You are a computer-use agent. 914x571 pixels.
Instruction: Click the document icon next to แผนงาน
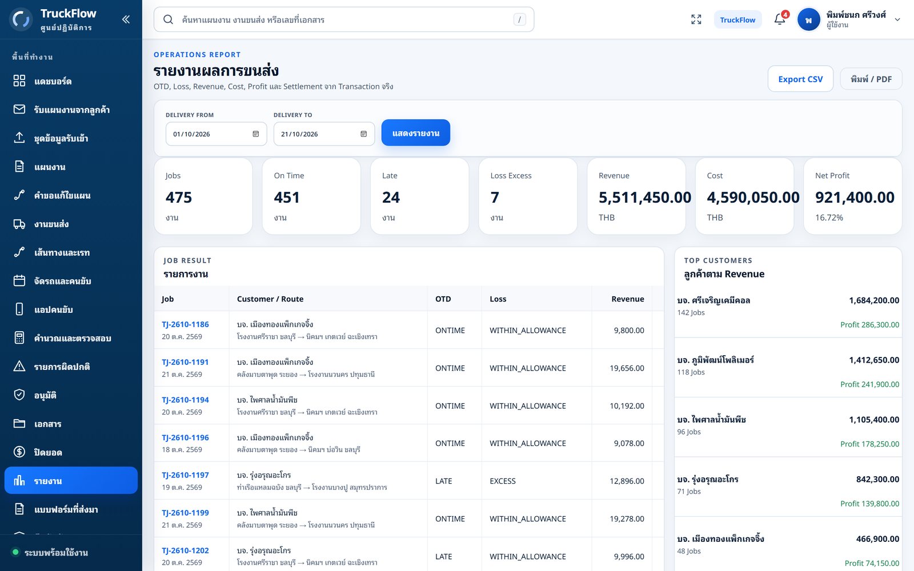[x=19, y=167]
